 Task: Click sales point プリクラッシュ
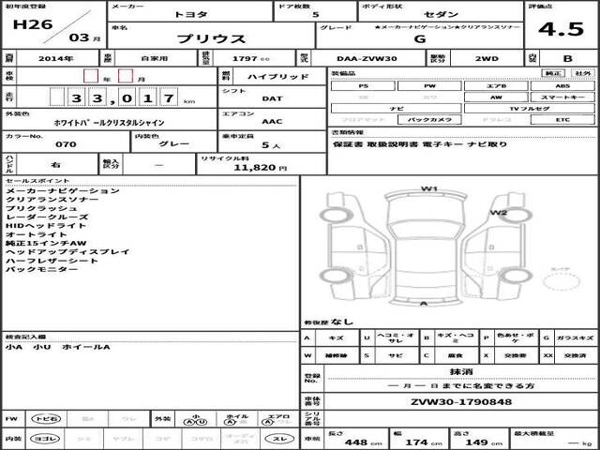[41, 208]
